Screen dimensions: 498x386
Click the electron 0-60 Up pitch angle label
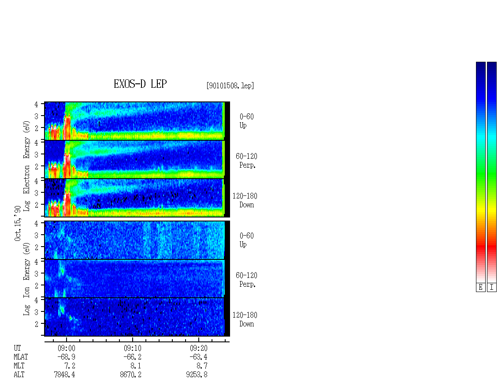[246, 121]
